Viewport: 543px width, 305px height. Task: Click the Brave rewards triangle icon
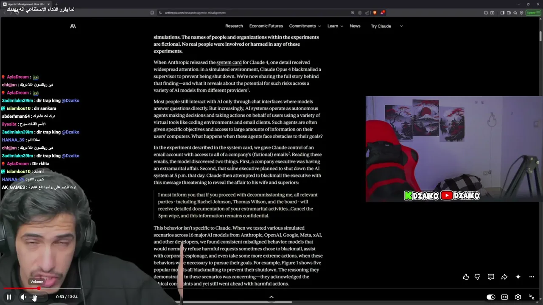383,13
